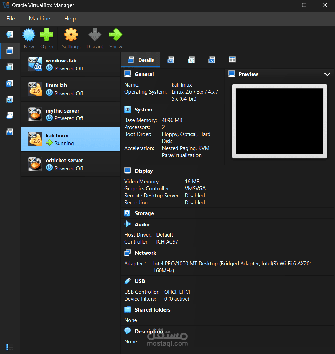Switch to the Snapshots camera tab
The width and height of the screenshot is (335, 354).
click(170, 60)
